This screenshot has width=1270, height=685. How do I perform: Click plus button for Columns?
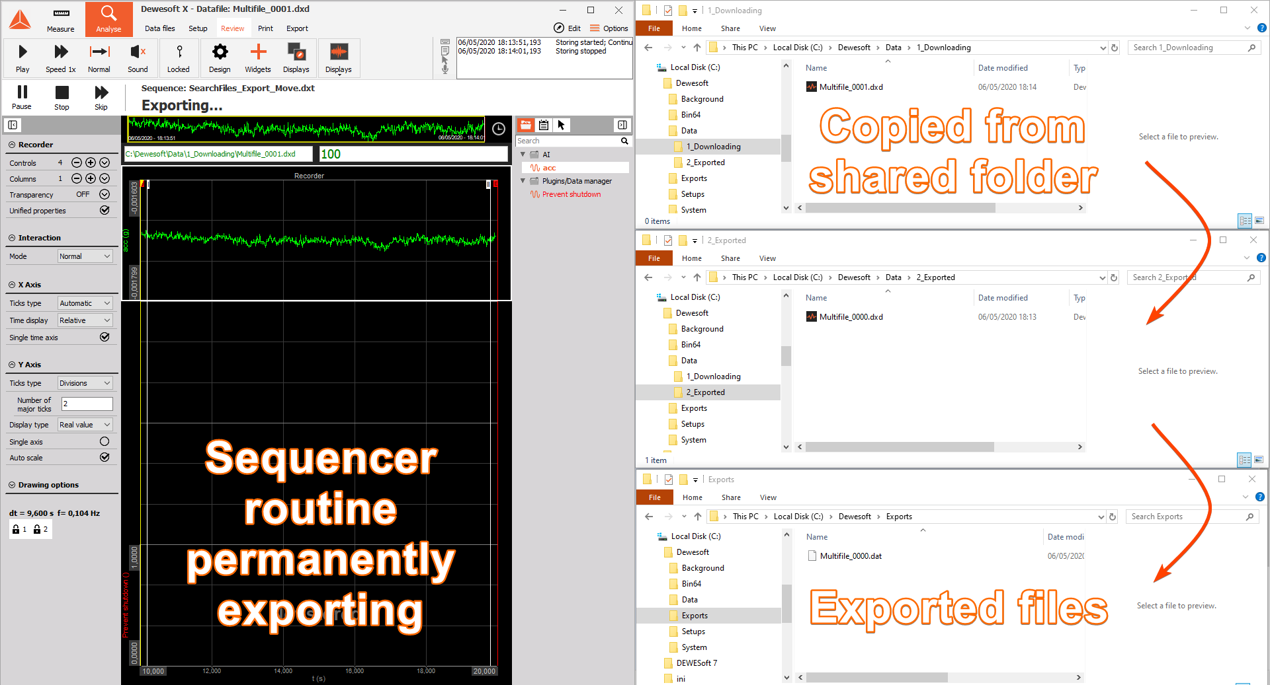pos(91,178)
